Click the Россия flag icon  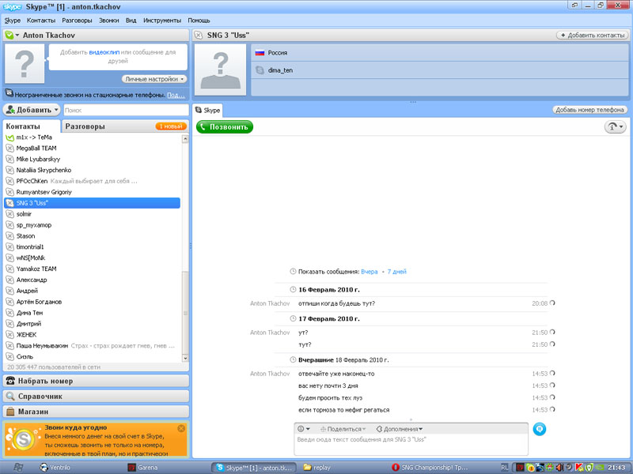(260, 53)
